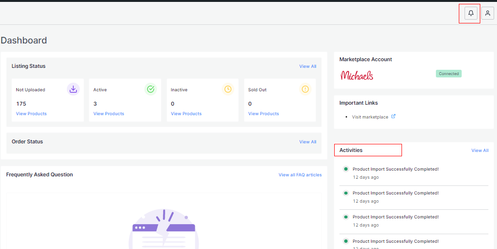View products under Active listings
The image size is (497, 249).
click(x=108, y=114)
